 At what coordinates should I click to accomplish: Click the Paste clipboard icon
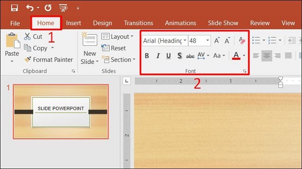click(13, 40)
